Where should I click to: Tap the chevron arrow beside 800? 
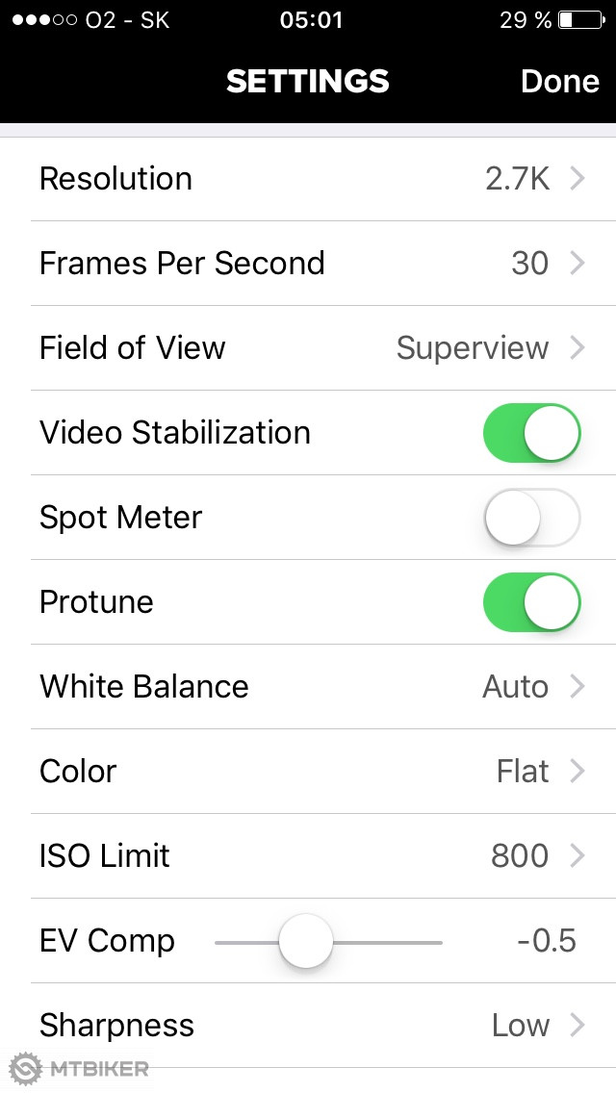[x=577, y=856]
